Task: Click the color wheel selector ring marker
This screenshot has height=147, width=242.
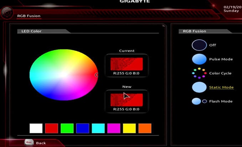Action: click(97, 75)
